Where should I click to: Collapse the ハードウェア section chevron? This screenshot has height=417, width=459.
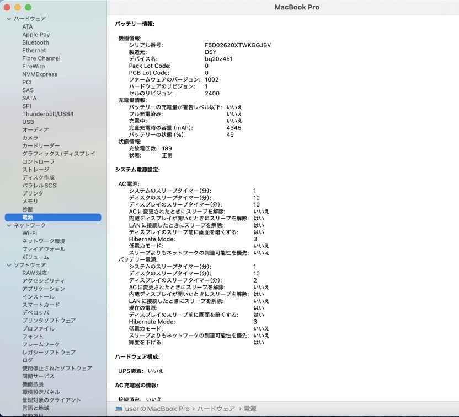[x=9, y=19]
